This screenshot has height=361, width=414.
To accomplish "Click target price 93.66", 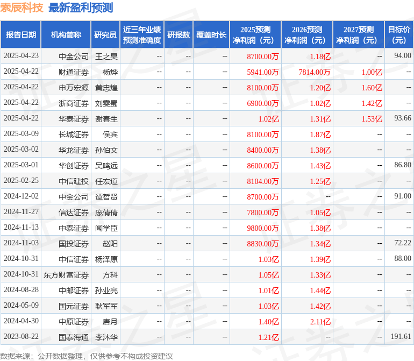I will tap(403, 118).
